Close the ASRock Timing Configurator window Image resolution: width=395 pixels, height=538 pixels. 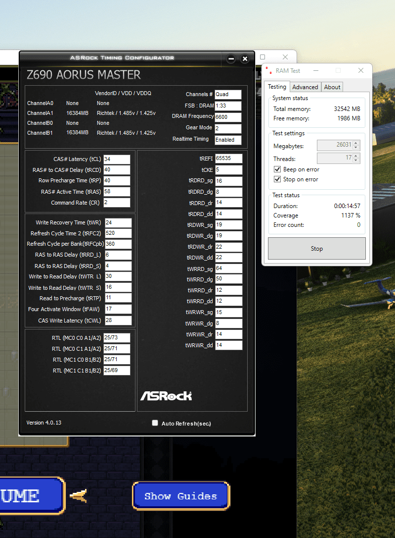tap(245, 58)
